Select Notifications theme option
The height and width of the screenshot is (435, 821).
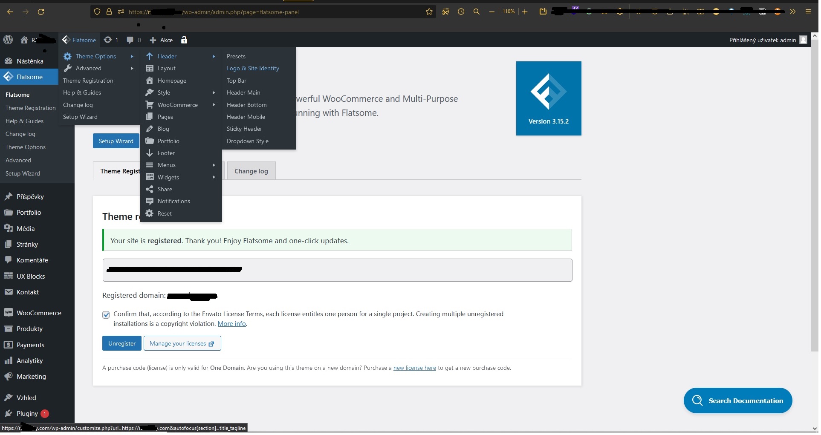pos(181,201)
